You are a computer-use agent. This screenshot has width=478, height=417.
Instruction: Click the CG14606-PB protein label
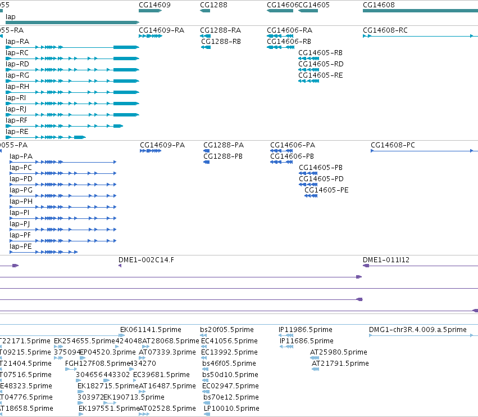[292, 156]
